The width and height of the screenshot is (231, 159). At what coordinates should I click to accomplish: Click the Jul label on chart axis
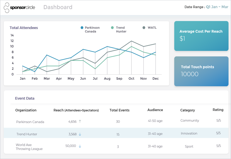pos(95,79)
